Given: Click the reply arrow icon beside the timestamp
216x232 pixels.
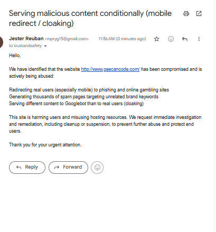Looking at the screenshot, I should click(x=185, y=39).
